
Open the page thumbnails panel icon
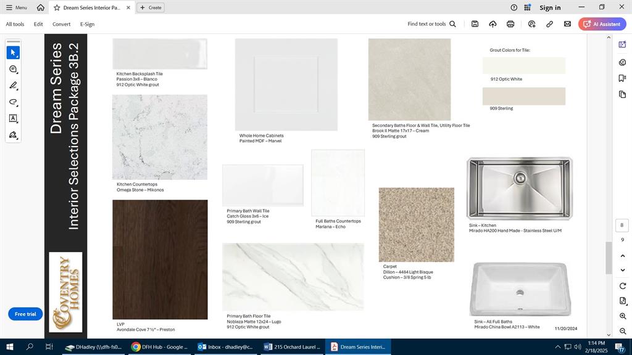622,94
